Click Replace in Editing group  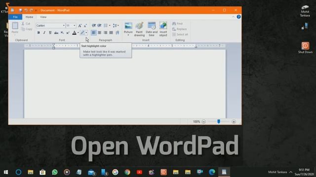tap(179, 29)
